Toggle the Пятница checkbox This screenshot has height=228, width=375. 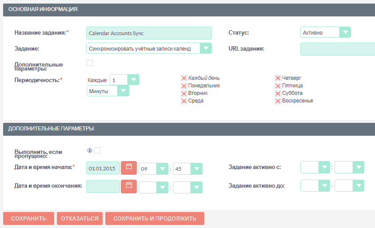278,86
